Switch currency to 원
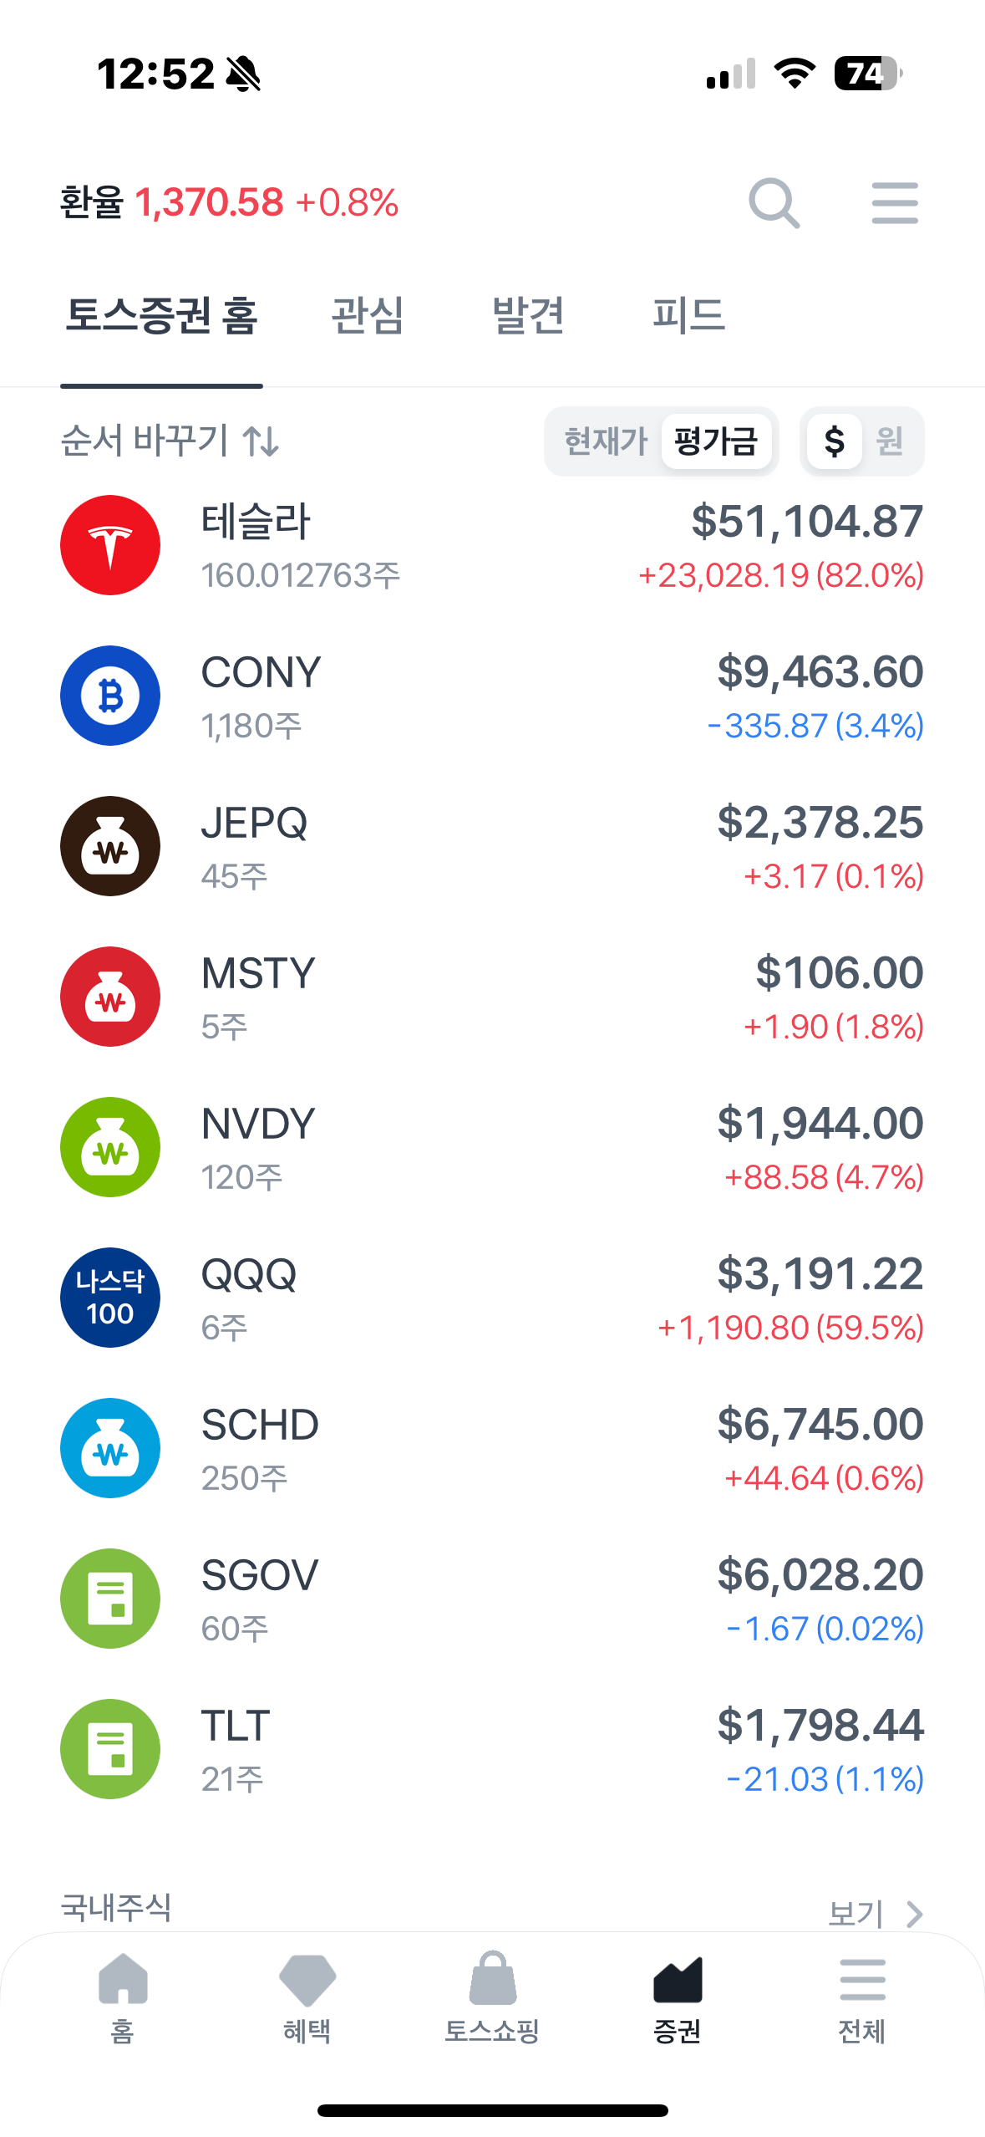985x2137 pixels. point(890,441)
